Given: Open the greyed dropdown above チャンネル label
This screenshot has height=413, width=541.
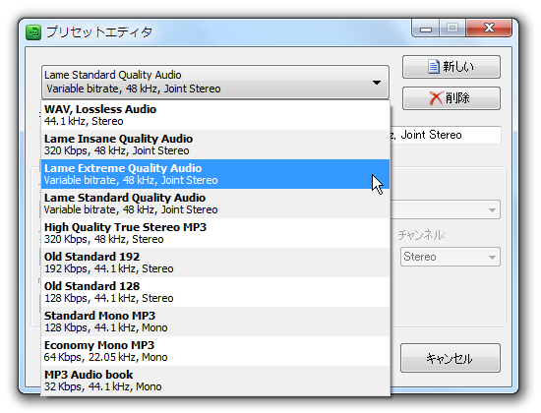Looking at the screenshot, I should click(445, 209).
